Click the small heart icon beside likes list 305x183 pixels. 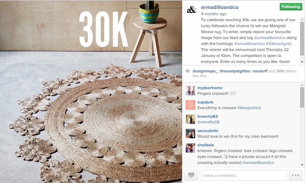187,71
